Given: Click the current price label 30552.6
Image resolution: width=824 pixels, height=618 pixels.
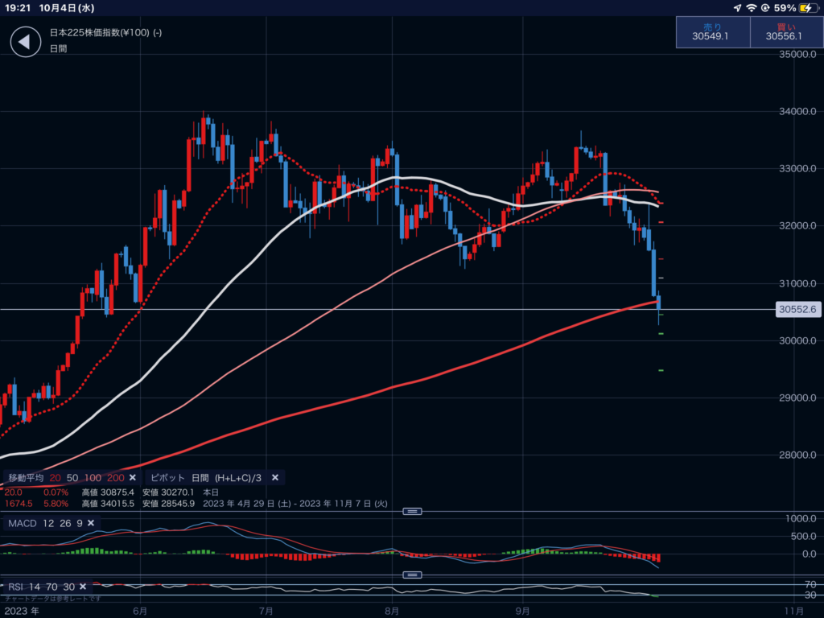Looking at the screenshot, I should [x=797, y=309].
